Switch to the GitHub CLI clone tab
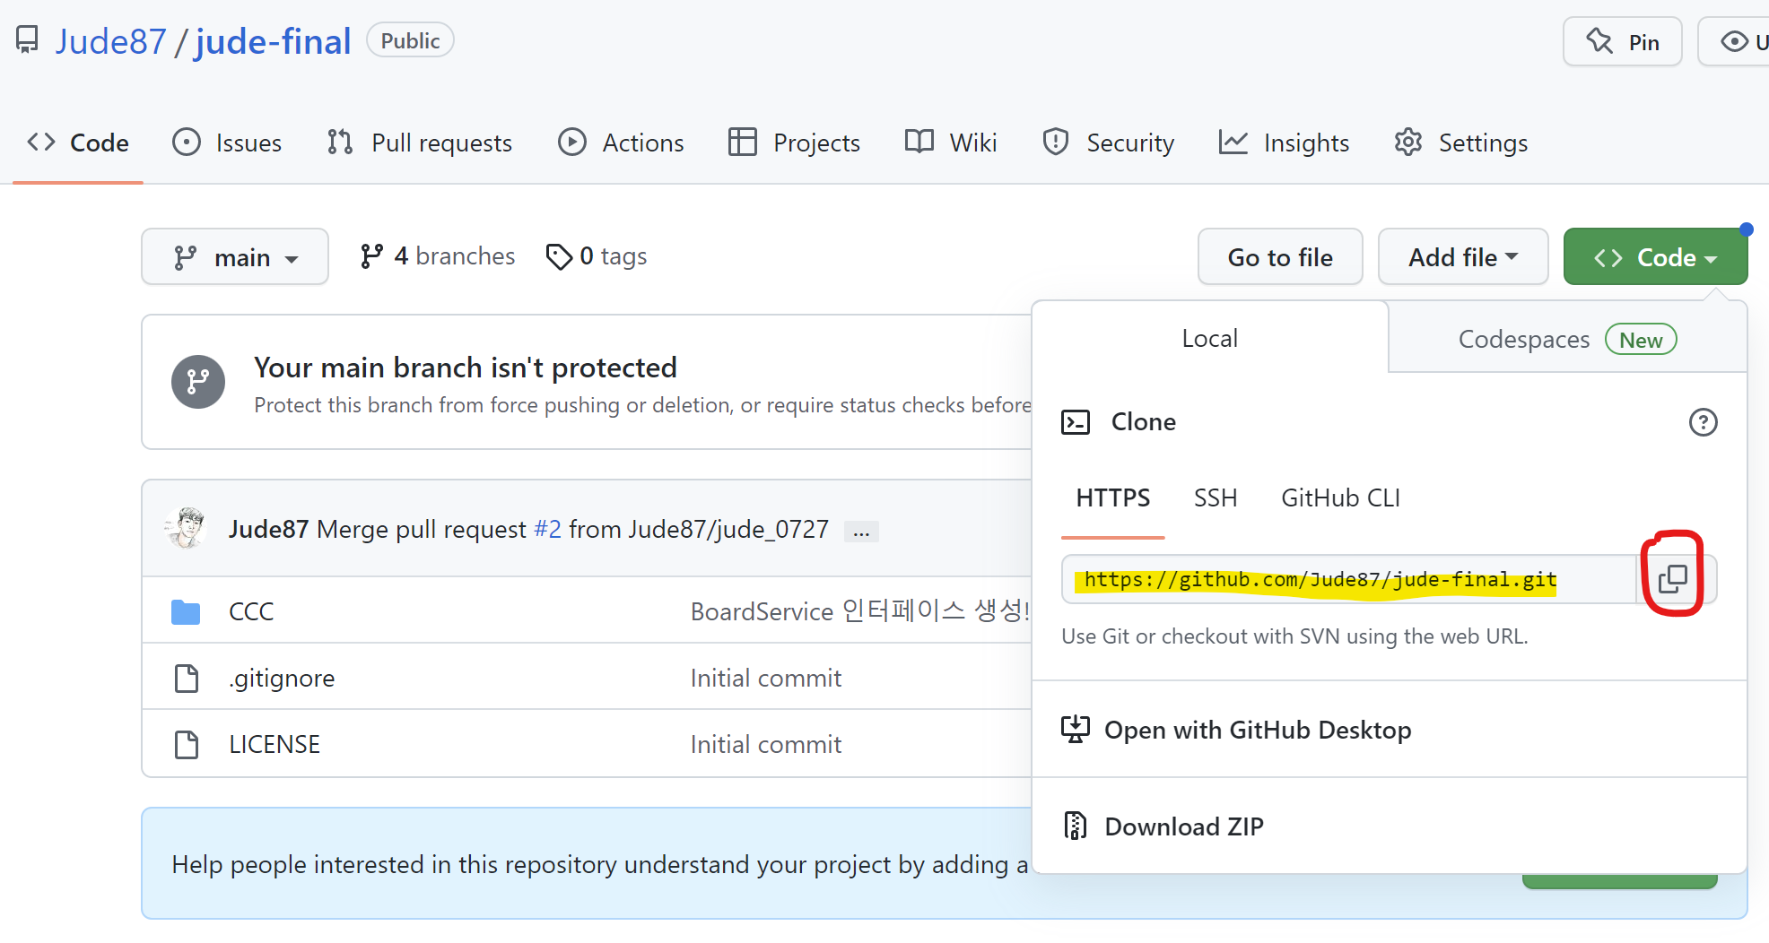The image size is (1769, 943). (1340, 498)
